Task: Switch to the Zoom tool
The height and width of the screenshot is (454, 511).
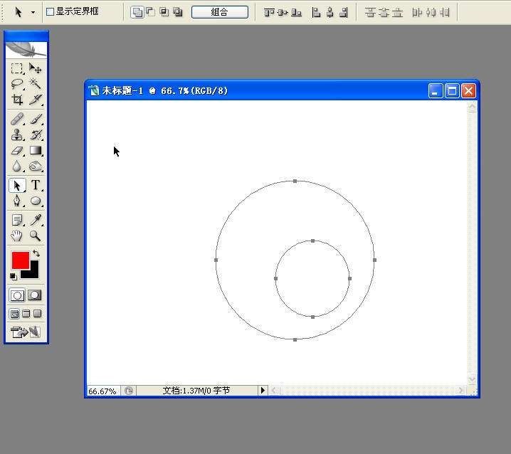Action: (35, 236)
